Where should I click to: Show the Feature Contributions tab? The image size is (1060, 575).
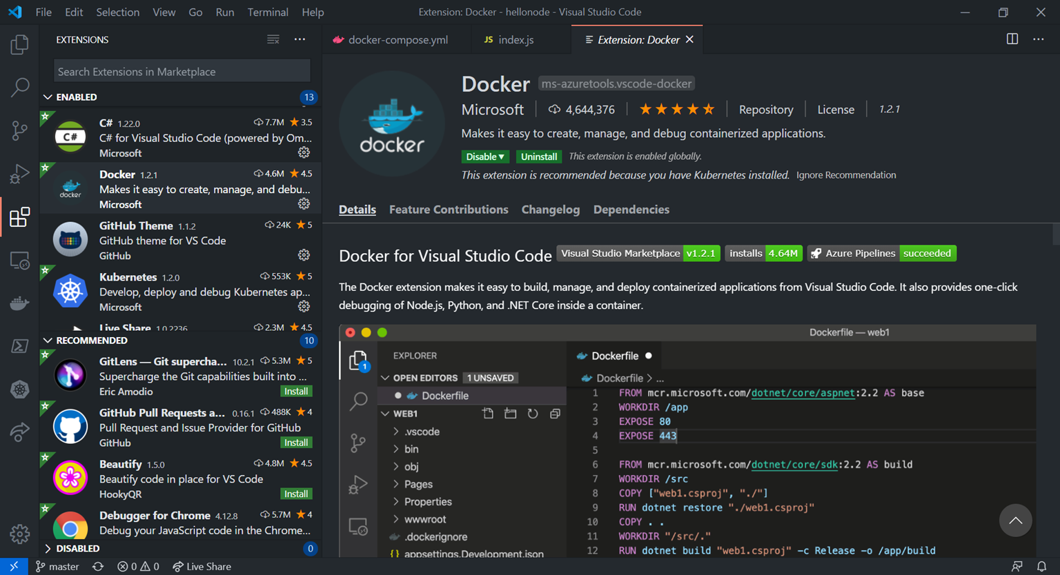[x=449, y=210]
